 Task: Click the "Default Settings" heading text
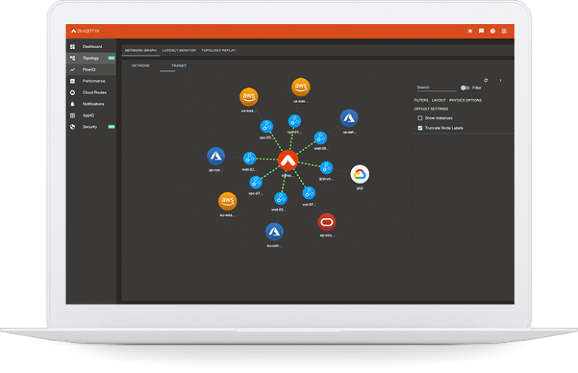(x=431, y=109)
